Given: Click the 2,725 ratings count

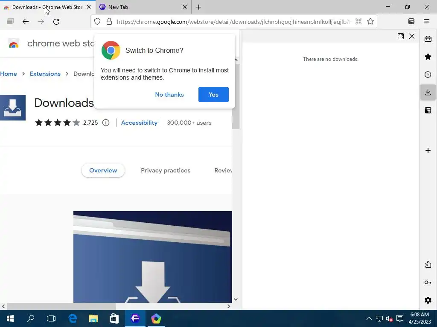Looking at the screenshot, I should pyautogui.click(x=90, y=123).
